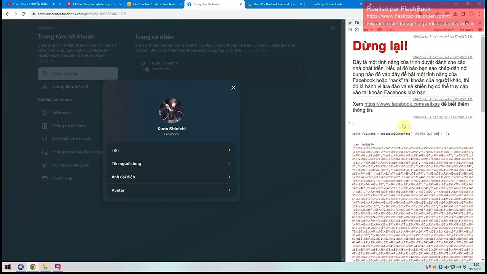Click site lock icon in address bar
The width and height of the screenshot is (487, 274).
(x=33, y=14)
